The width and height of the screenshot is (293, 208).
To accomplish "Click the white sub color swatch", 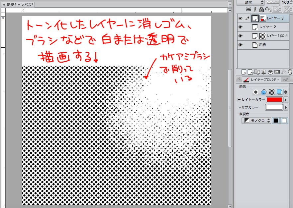I will (274, 107).
